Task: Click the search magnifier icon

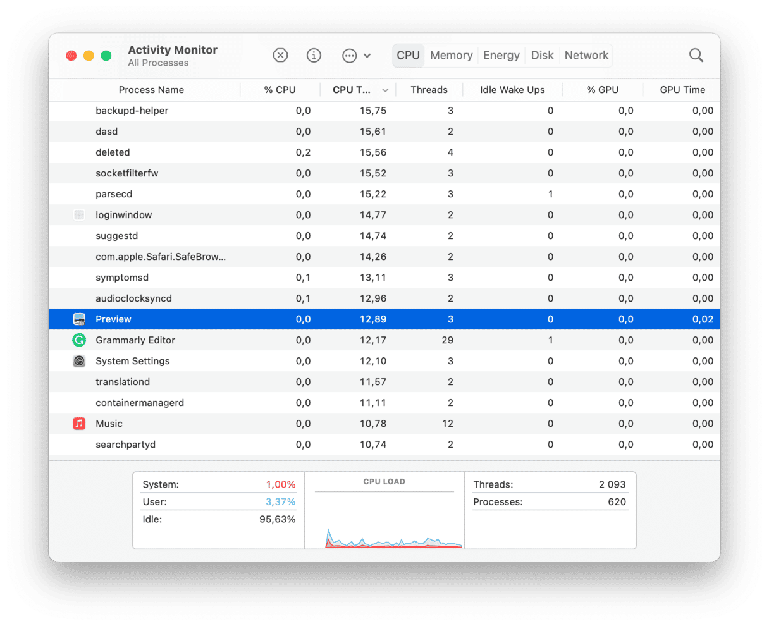Action: pyautogui.click(x=696, y=56)
